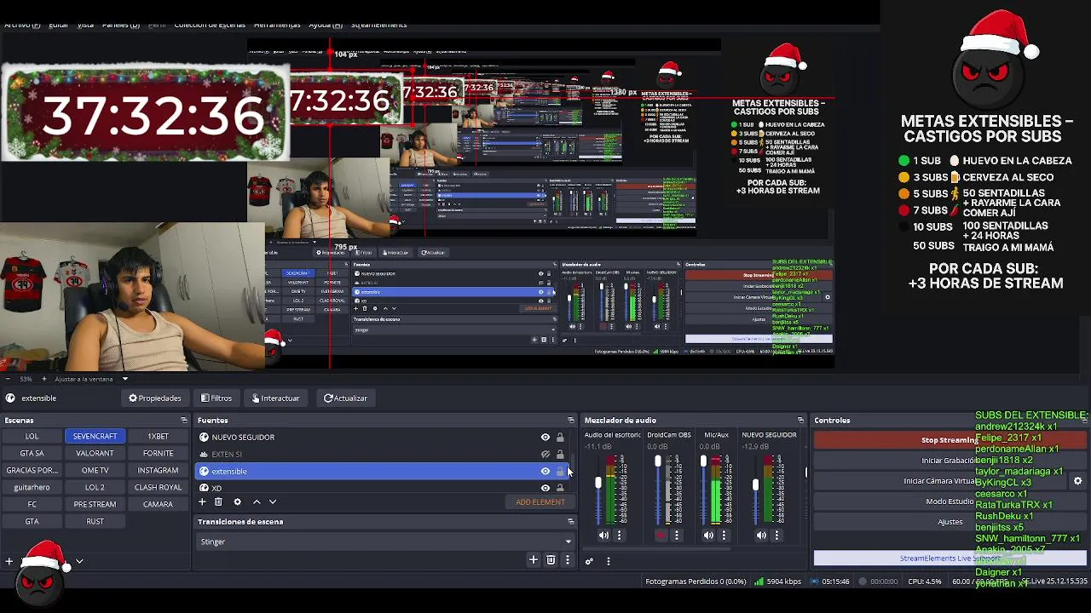Hide the XD source
The width and height of the screenshot is (1091, 613).
545,488
